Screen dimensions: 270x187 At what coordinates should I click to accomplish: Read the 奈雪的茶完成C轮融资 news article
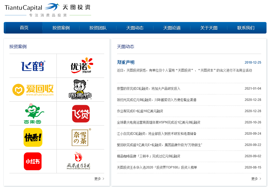(149, 89)
